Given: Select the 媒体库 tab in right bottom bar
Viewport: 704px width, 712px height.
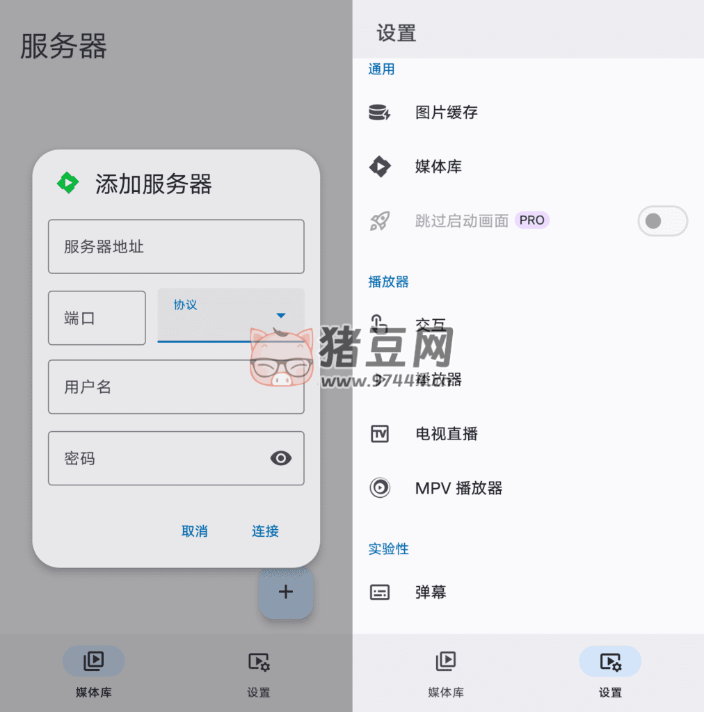Looking at the screenshot, I should (445, 672).
